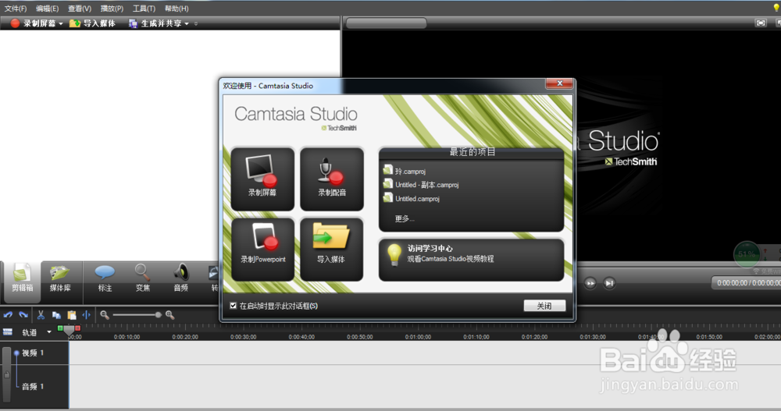This screenshot has height=411, width=781.
Task: Click the track view icon beside 轨道
Action: pos(8,332)
